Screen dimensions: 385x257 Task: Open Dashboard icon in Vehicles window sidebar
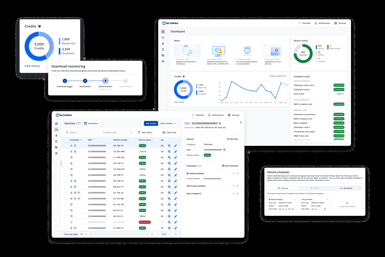(56, 124)
